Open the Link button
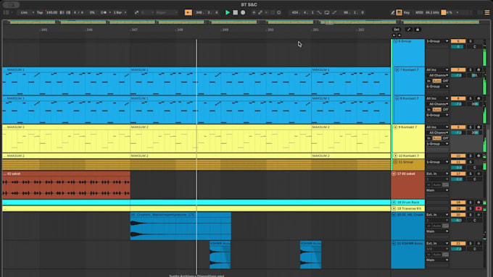The image size is (493, 277). tap(24, 12)
